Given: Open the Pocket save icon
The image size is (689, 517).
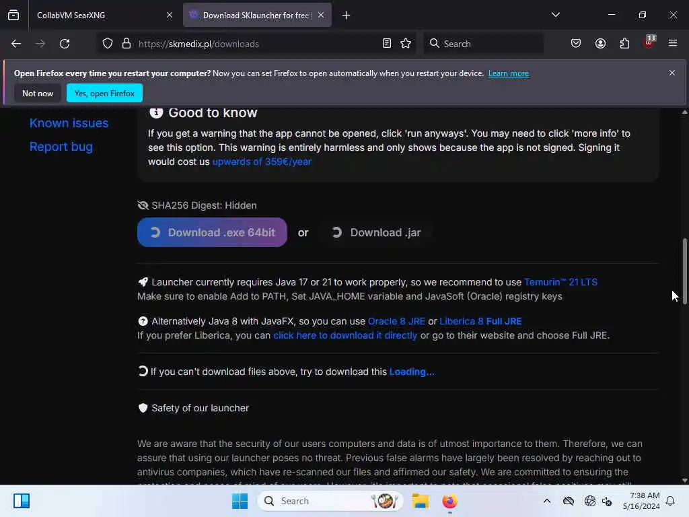Looking at the screenshot, I should point(576,44).
